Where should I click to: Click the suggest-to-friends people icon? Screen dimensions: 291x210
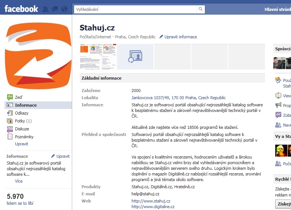click(278, 125)
